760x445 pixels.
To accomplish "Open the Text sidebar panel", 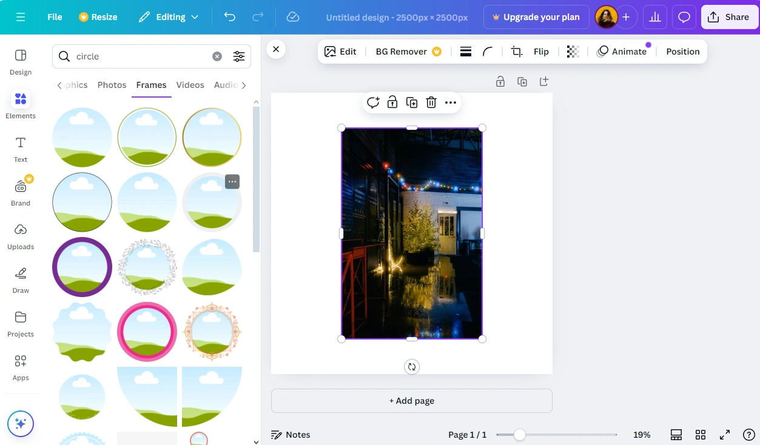I will [x=21, y=149].
